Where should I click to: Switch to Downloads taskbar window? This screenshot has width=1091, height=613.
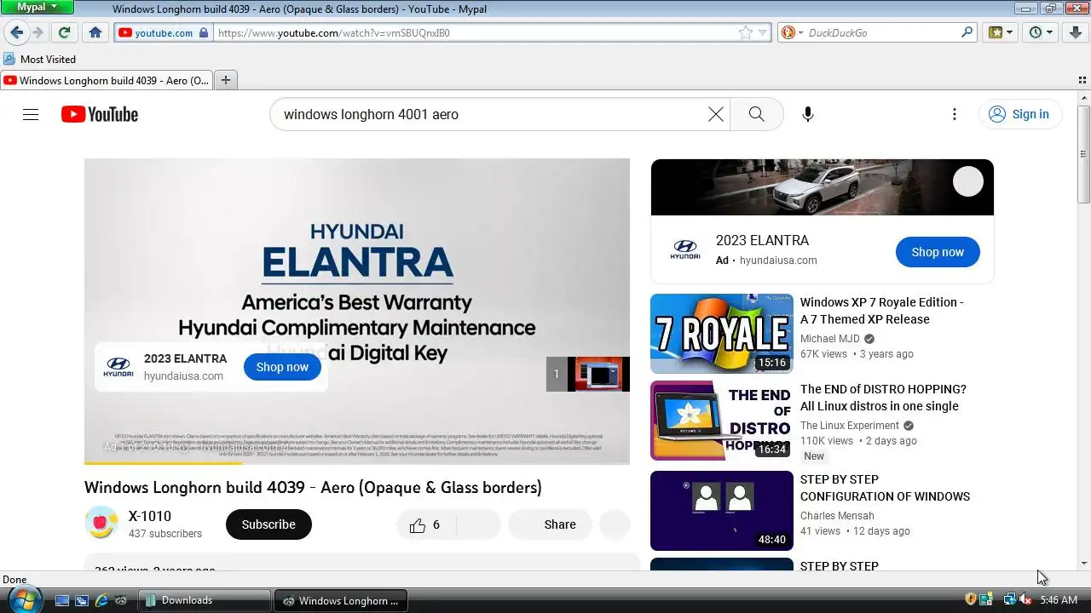click(205, 600)
